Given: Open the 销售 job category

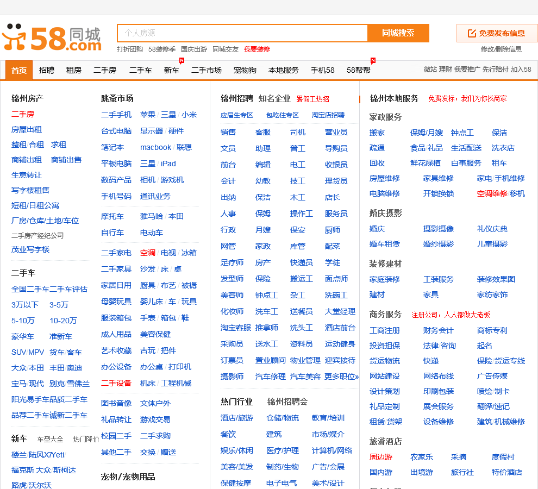Looking at the screenshot, I should pos(228,132).
